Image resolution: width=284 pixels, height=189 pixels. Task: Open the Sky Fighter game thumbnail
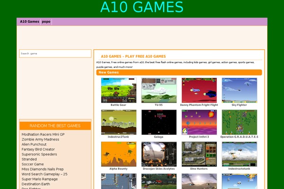[x=239, y=90]
